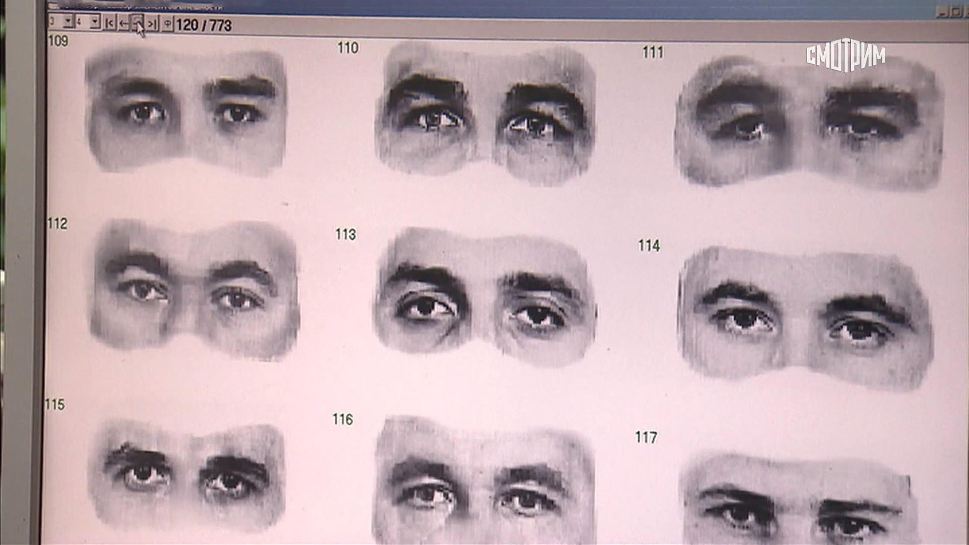Click the 120 / 773 page counter
Screen dimensions: 969x545
(204, 25)
